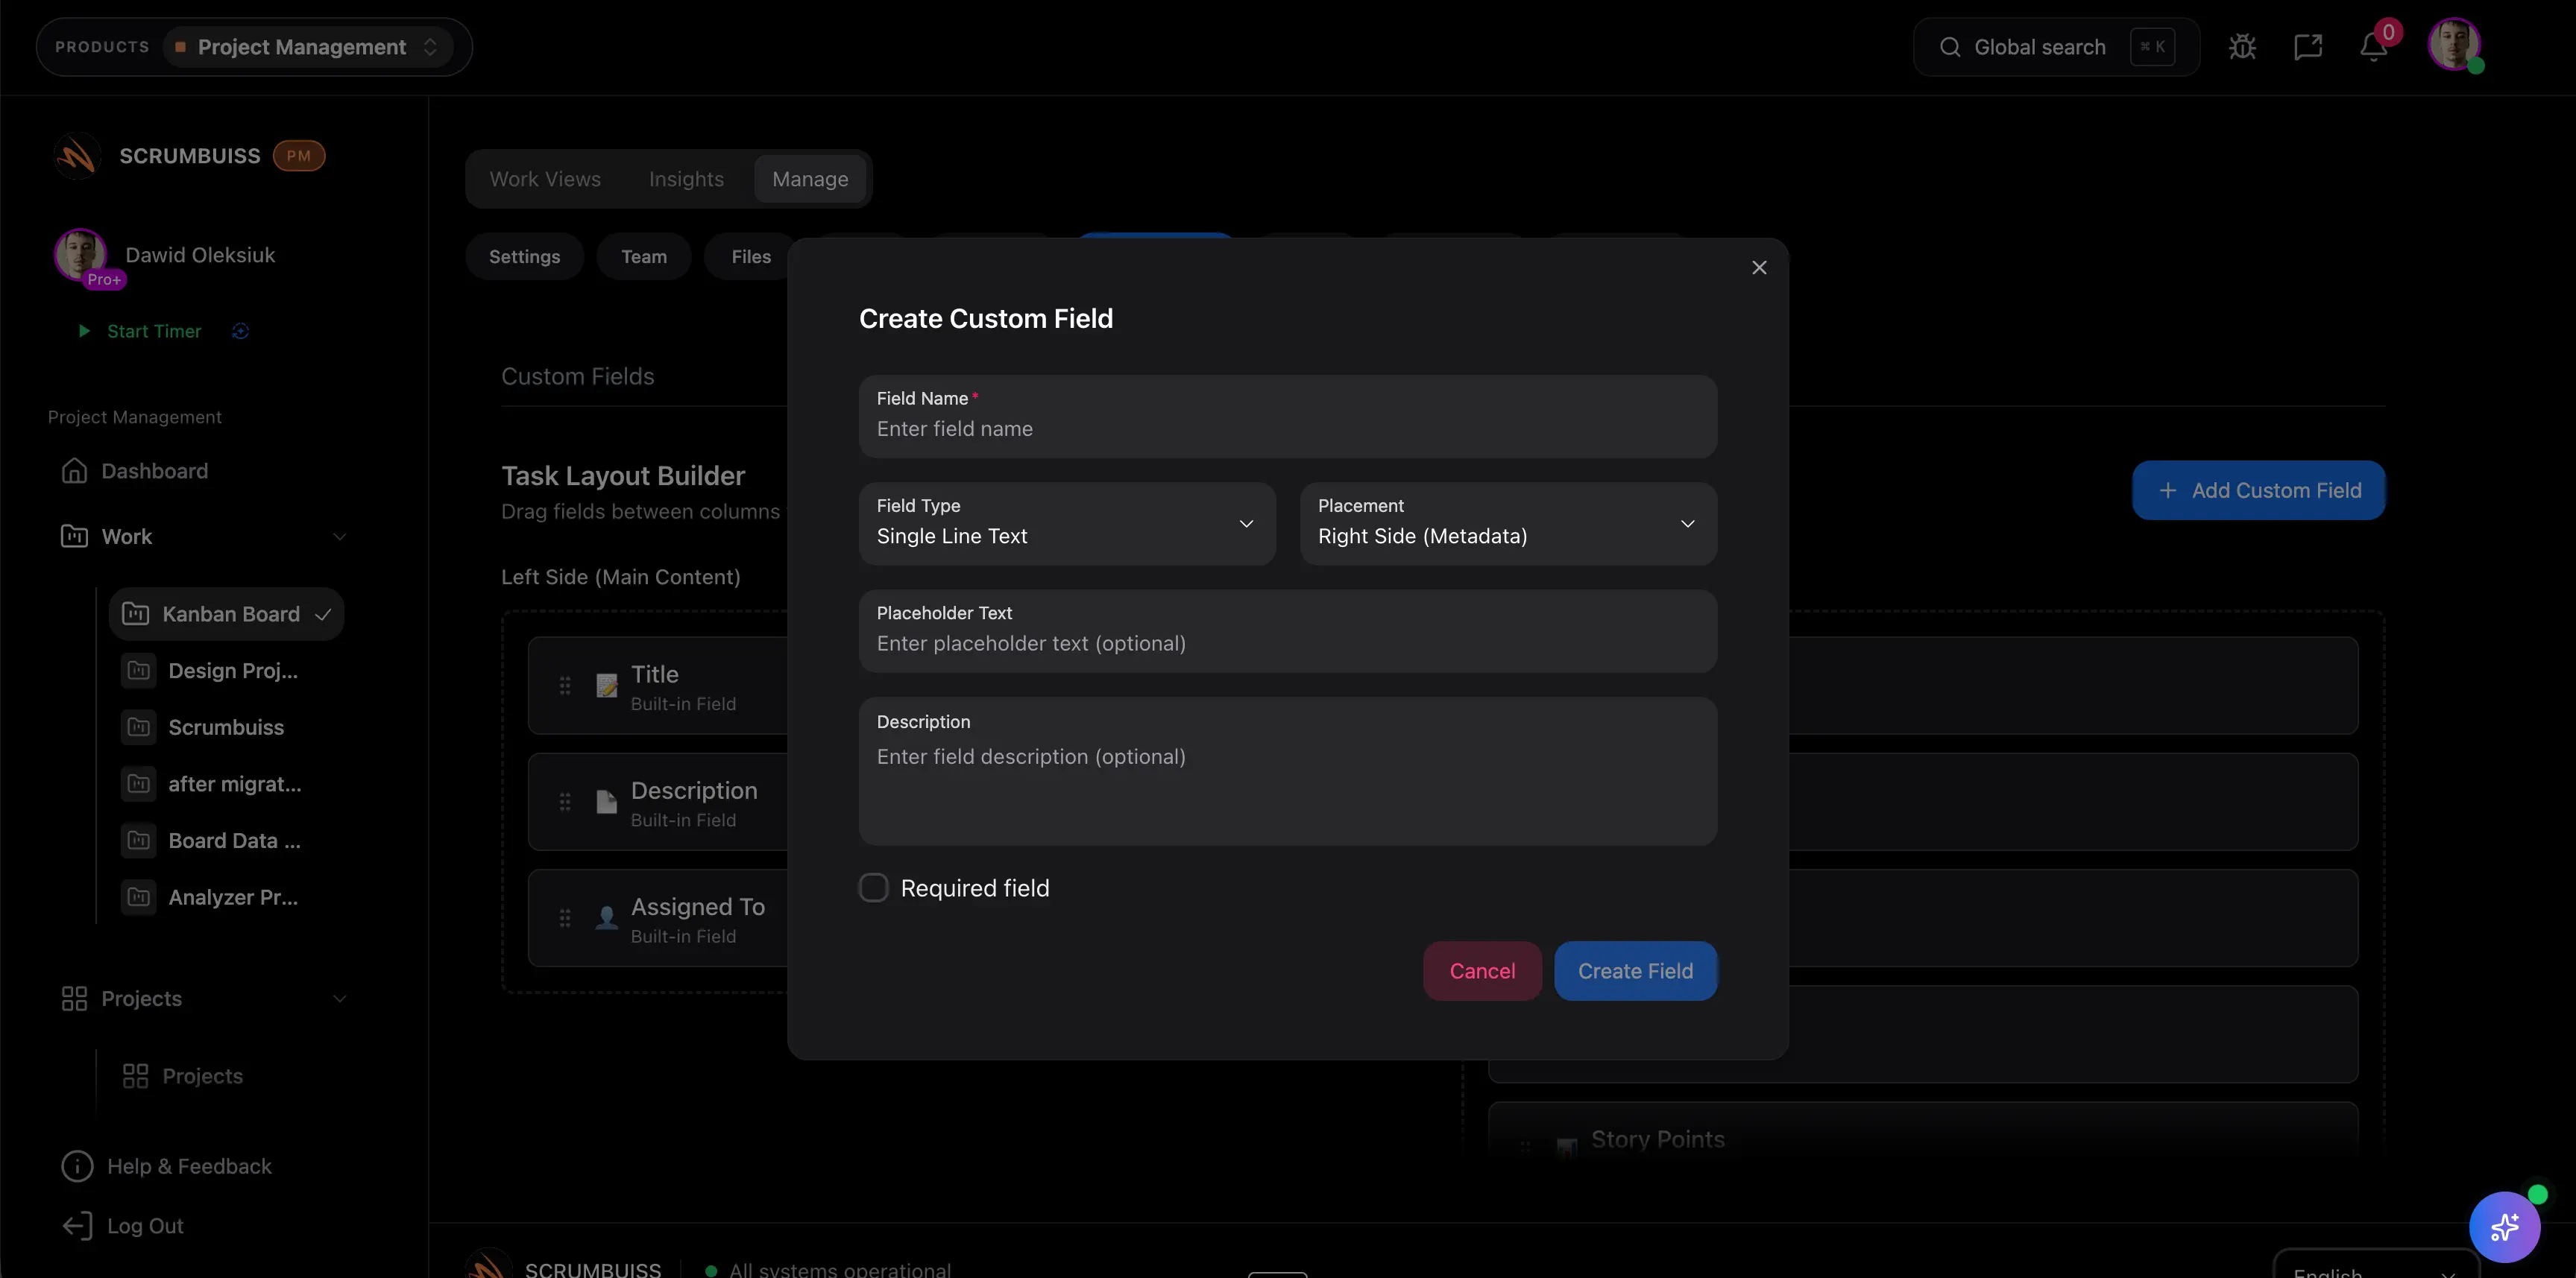Collapse the Work section in the sidebar
The height and width of the screenshot is (1278, 2576).
tap(340, 537)
